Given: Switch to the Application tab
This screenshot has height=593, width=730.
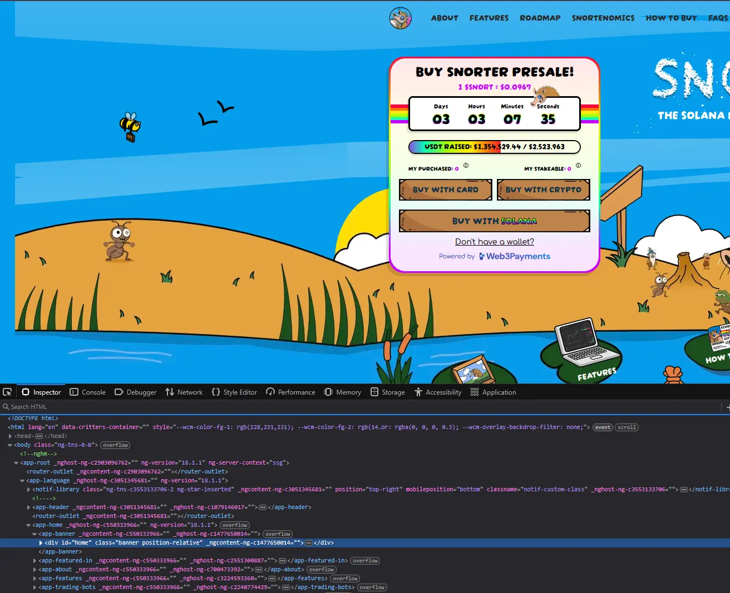Looking at the screenshot, I should pyautogui.click(x=493, y=392).
